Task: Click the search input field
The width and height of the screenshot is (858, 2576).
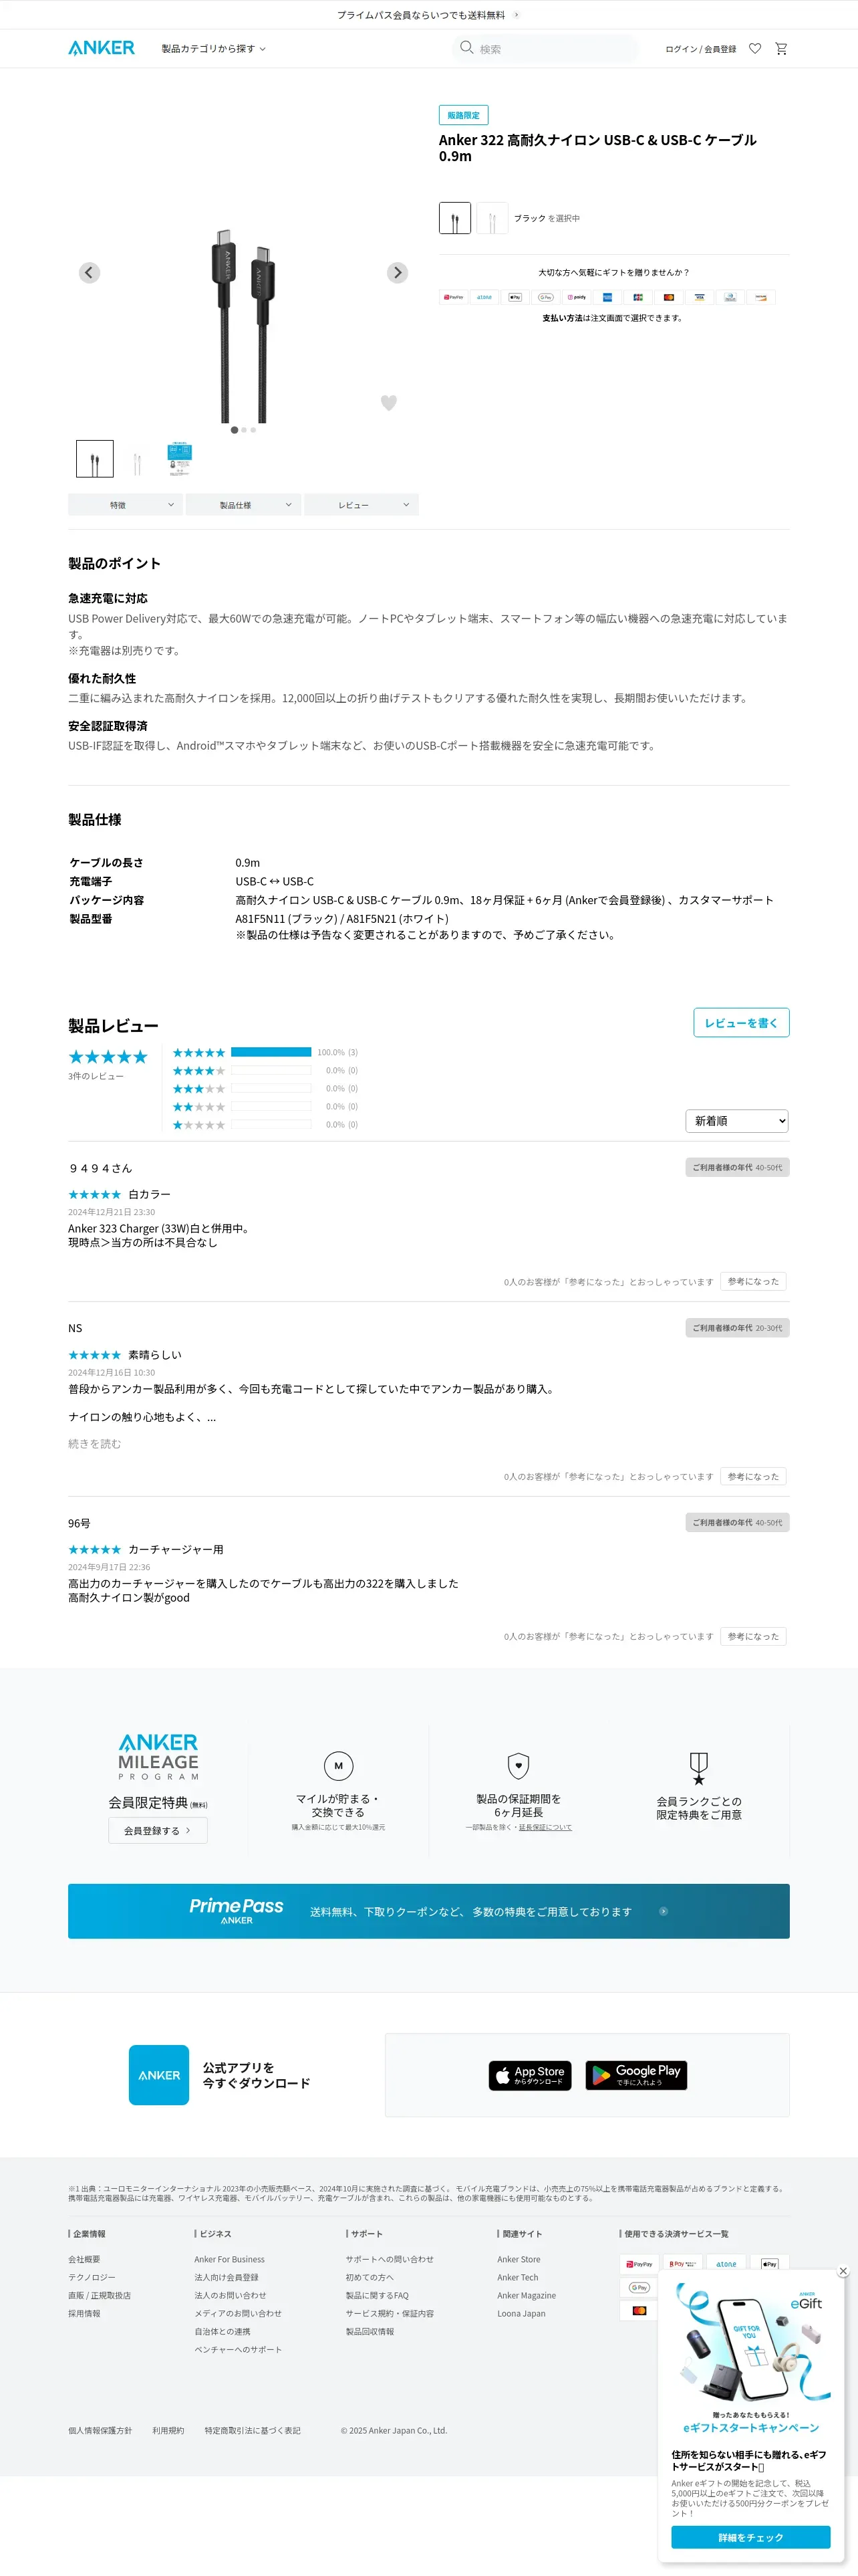Action: 547,48
